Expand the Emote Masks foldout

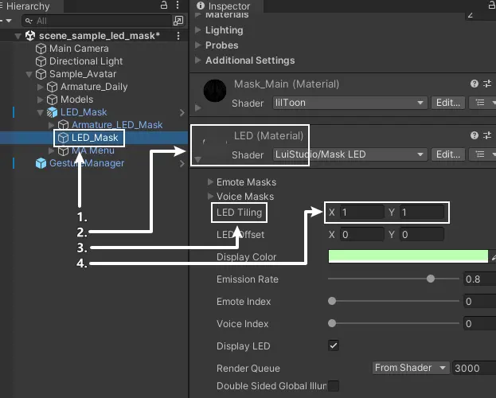[x=210, y=181]
